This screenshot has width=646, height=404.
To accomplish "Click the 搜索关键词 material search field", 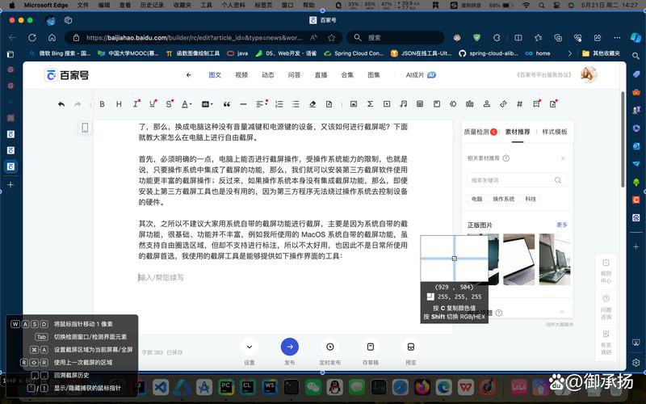I will (517, 180).
